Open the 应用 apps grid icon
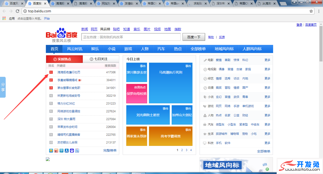This screenshot has height=174, width=323. point(4,18)
